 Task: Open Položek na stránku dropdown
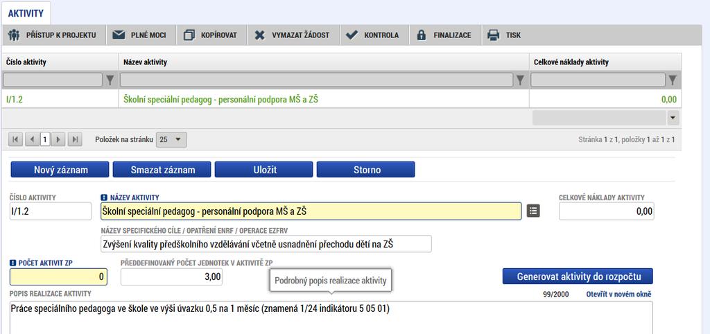click(x=171, y=140)
